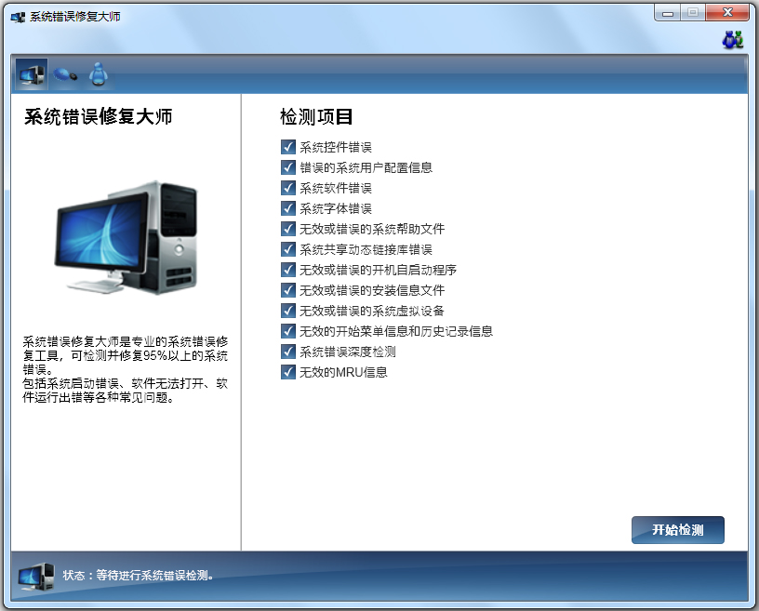Toggle 无效或错误的开机自启动程序 checkbox
Image resolution: width=759 pixels, height=611 pixels.
tap(287, 270)
